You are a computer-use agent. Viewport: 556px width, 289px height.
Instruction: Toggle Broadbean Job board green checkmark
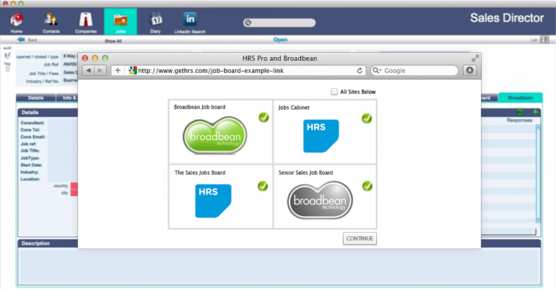[x=264, y=117]
